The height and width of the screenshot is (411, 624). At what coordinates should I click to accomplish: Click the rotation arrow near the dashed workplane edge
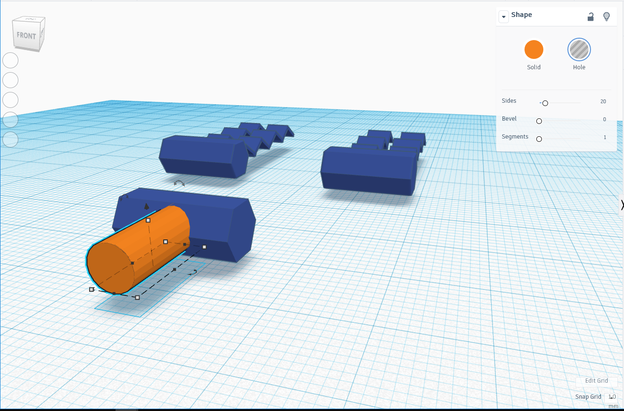[192, 272]
